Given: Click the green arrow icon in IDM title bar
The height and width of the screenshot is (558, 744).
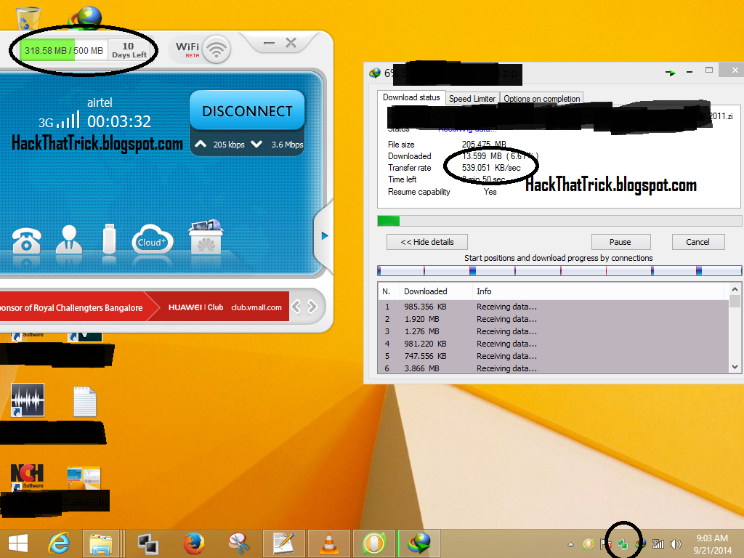Looking at the screenshot, I should pyautogui.click(x=670, y=73).
